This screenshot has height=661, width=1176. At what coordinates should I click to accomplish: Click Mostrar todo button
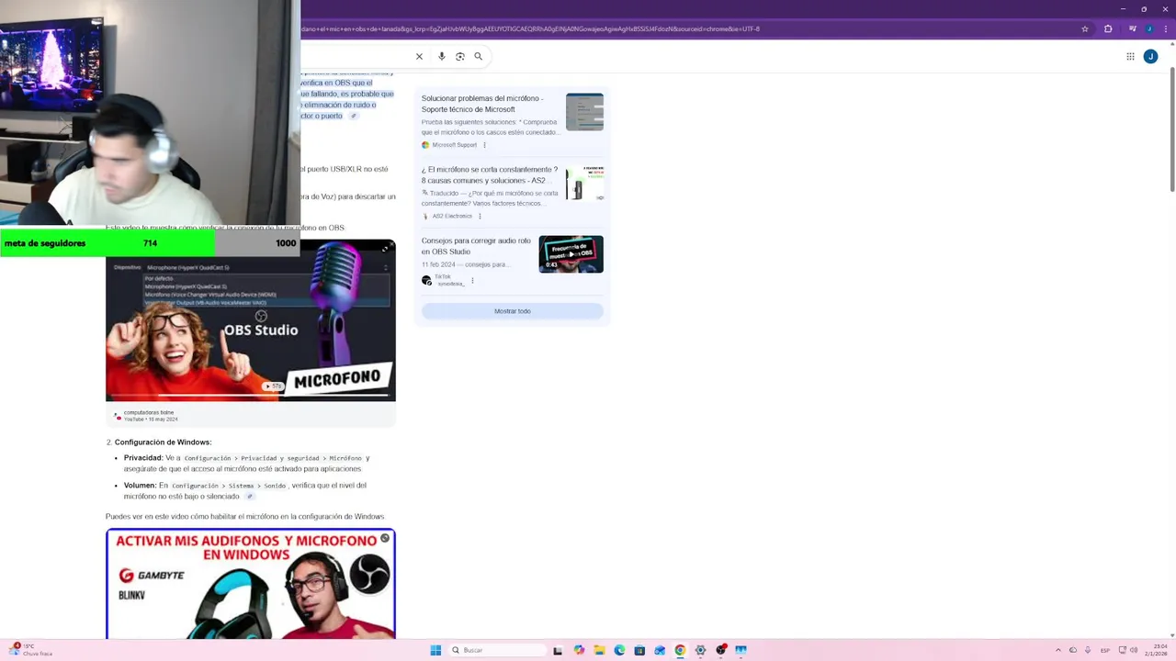point(512,311)
